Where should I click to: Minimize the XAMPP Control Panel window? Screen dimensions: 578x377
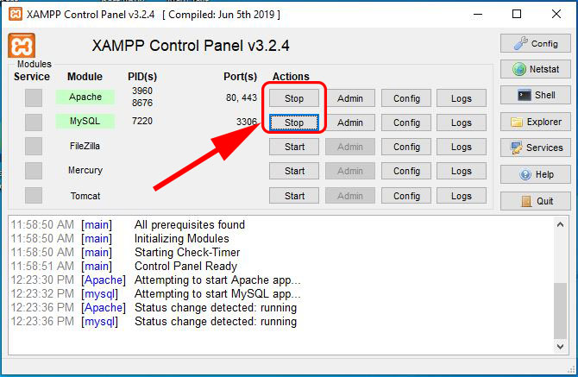click(x=478, y=15)
